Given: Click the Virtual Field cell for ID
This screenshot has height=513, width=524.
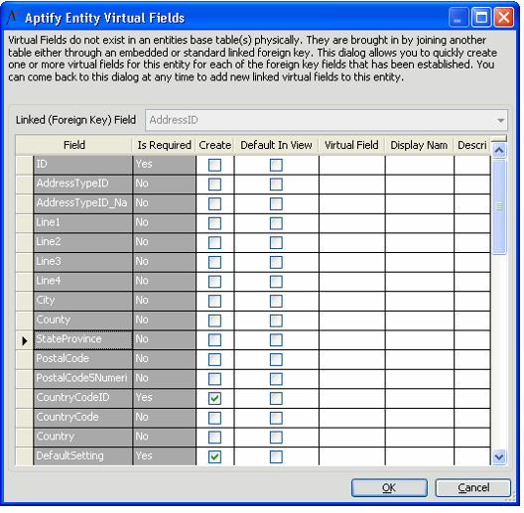Looking at the screenshot, I should pyautogui.click(x=352, y=165).
